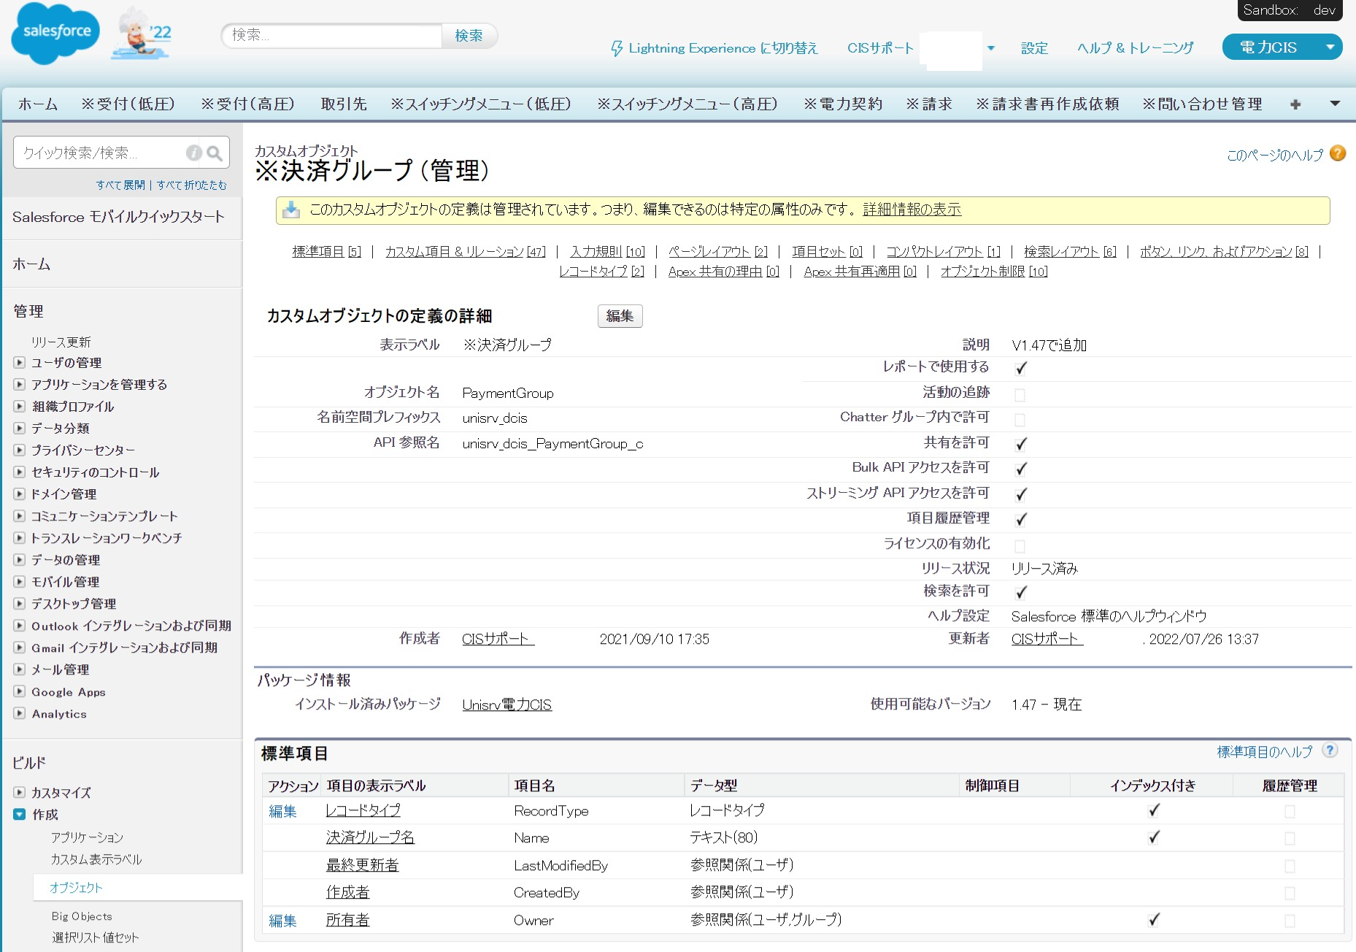1356x952 pixels.
Task: Open the tab bar overflow arrow
Action: [x=1335, y=104]
